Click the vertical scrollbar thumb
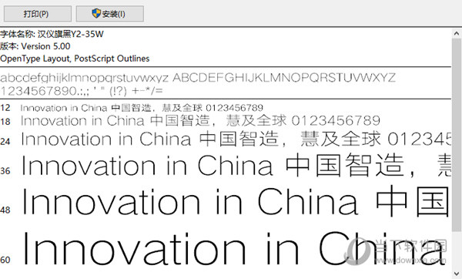The height and width of the screenshot is (279, 462). coord(457,135)
